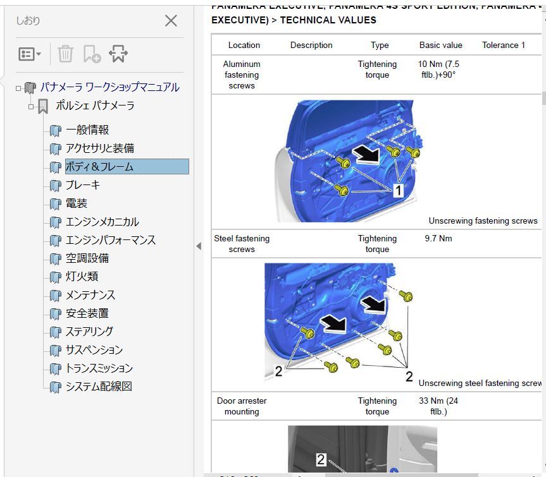Close the しおり bookmarks panel
546x477 pixels.
tap(171, 21)
